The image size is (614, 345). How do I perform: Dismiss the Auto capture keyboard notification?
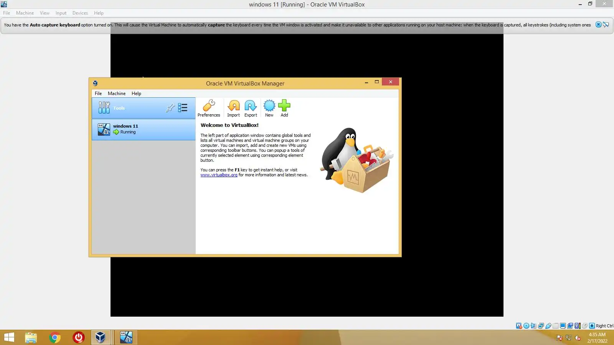pyautogui.click(x=598, y=25)
